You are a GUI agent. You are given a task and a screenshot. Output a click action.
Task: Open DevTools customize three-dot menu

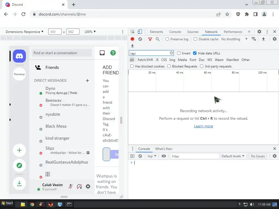coord(267,32)
